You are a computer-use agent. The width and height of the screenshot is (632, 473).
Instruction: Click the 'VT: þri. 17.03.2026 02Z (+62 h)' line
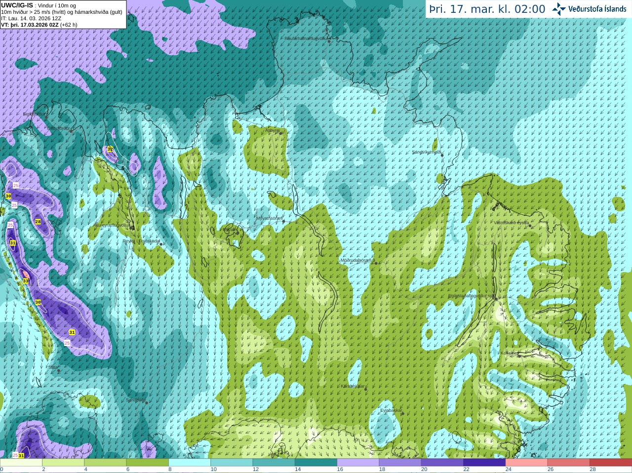pyautogui.click(x=39, y=25)
